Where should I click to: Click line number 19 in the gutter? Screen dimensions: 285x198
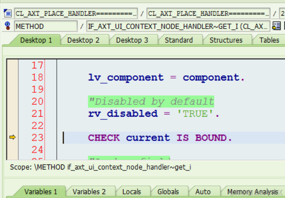click(x=38, y=89)
